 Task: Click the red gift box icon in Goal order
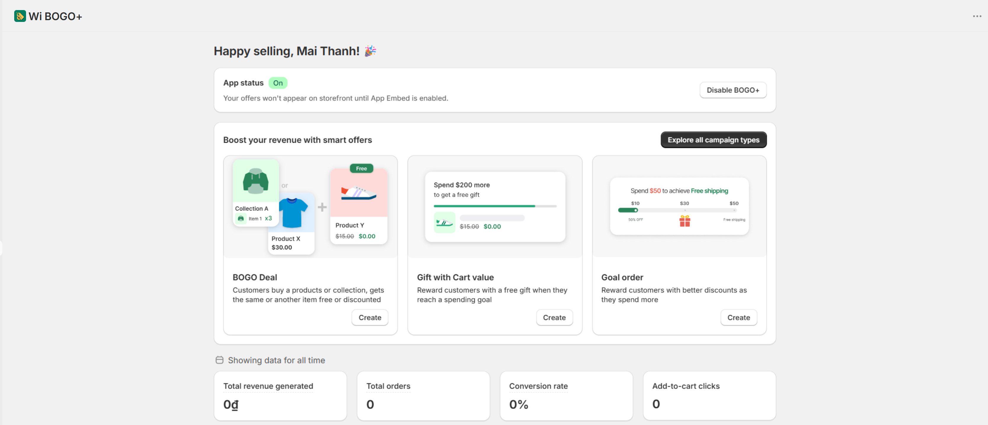coord(685,221)
